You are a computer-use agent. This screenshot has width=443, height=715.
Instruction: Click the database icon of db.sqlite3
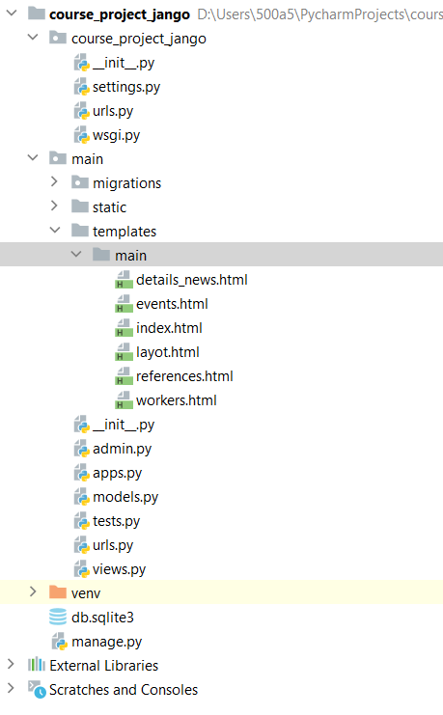point(58,617)
